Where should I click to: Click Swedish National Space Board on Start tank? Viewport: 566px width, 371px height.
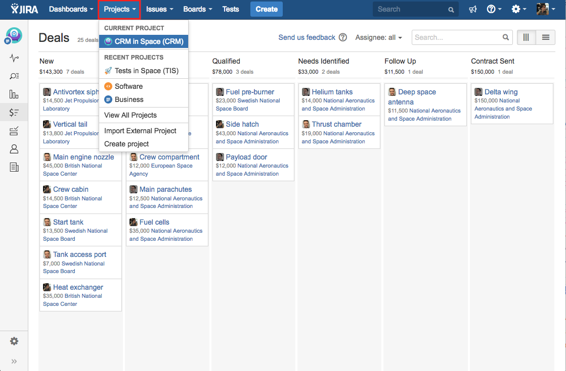pyautogui.click(x=75, y=235)
